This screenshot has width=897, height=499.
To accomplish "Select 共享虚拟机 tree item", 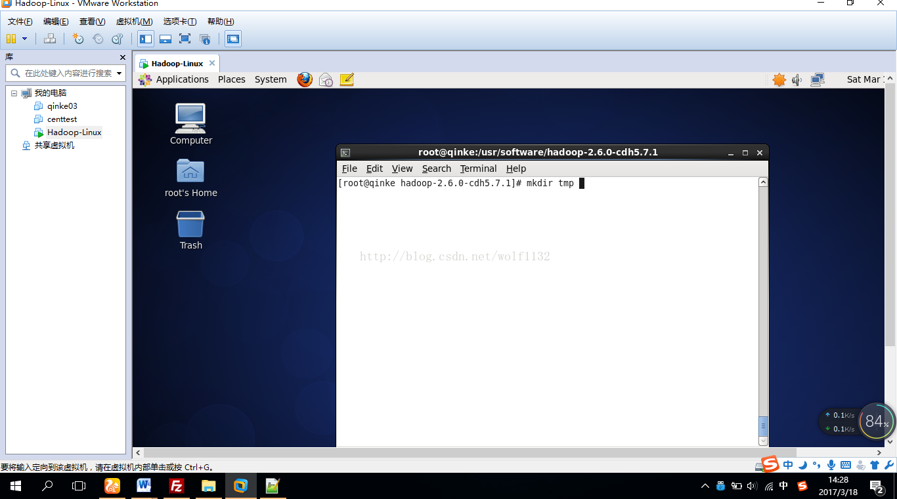I will click(x=55, y=146).
